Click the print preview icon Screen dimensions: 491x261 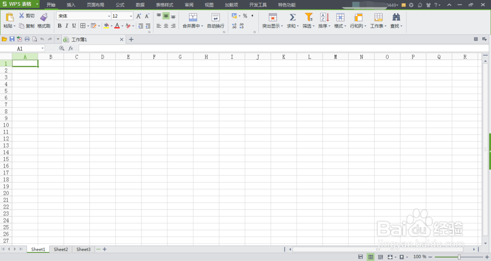point(34,39)
